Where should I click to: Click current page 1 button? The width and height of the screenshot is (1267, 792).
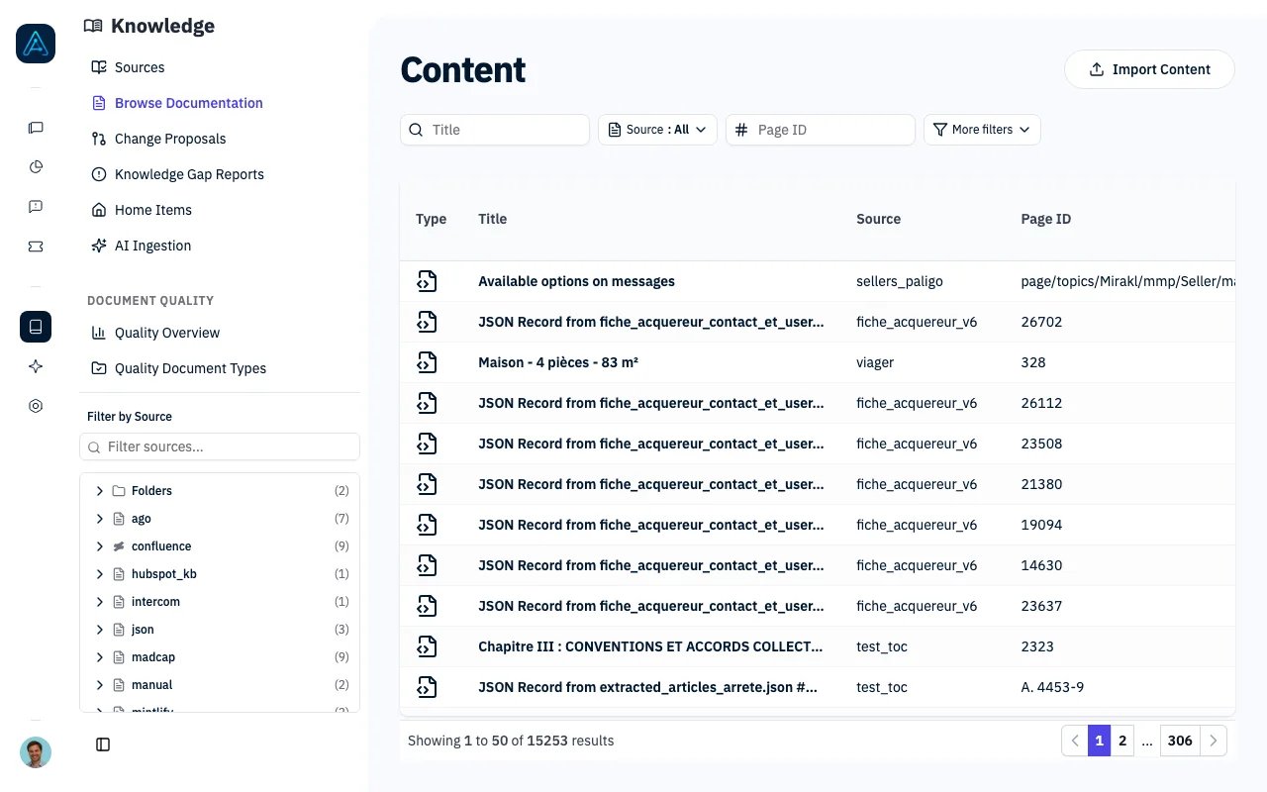tap(1099, 741)
